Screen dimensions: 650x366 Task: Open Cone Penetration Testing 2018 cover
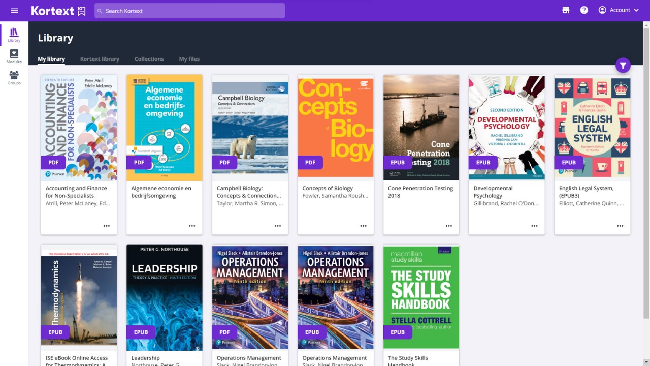421,128
